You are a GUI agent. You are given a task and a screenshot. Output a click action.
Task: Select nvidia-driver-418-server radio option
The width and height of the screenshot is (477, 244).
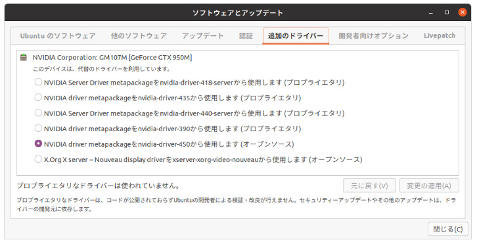click(x=38, y=82)
